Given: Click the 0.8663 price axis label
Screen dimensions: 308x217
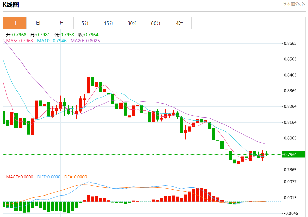Looking at the screenshot, I should point(290,44).
